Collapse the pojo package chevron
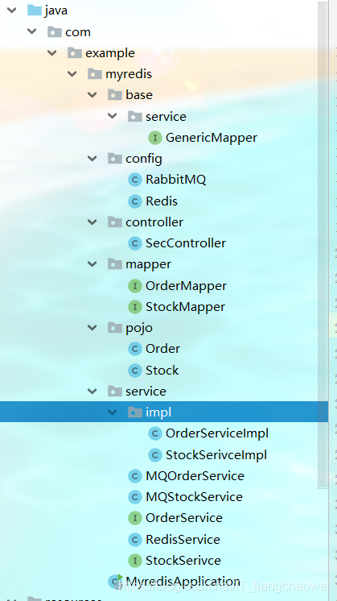This screenshot has width=337, height=601. pyautogui.click(x=92, y=328)
